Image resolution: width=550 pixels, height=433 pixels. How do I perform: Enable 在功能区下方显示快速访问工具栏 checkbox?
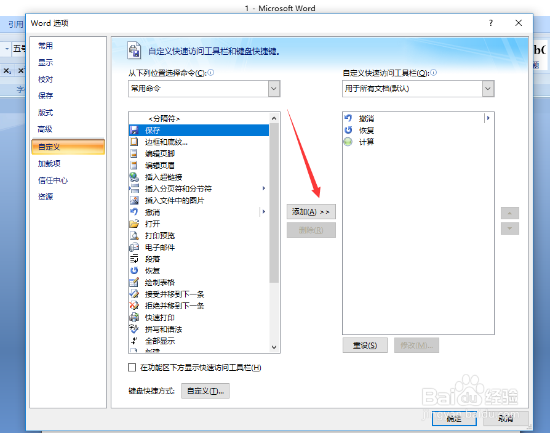[132, 367]
